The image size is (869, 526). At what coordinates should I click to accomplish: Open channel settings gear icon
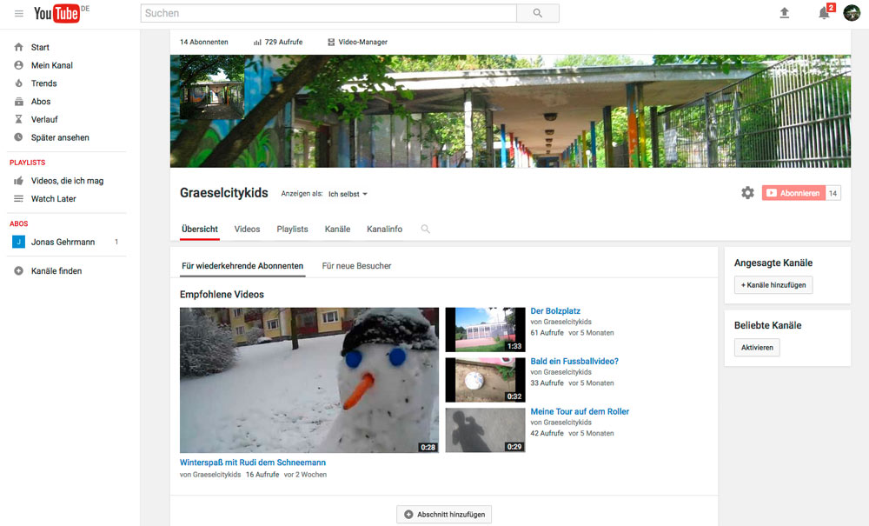[x=747, y=193]
